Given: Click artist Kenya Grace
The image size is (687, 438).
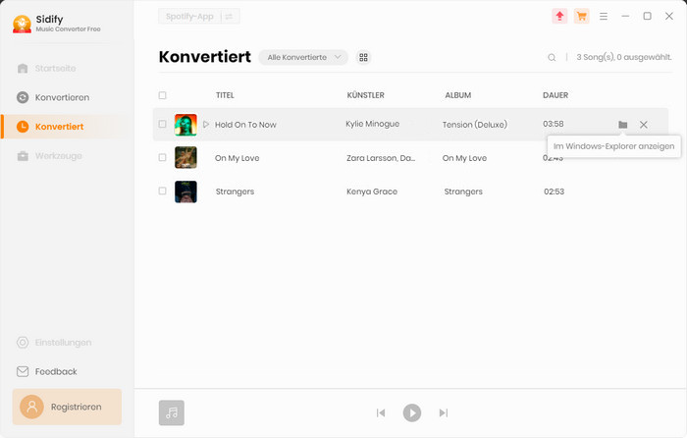Looking at the screenshot, I should point(372,192).
